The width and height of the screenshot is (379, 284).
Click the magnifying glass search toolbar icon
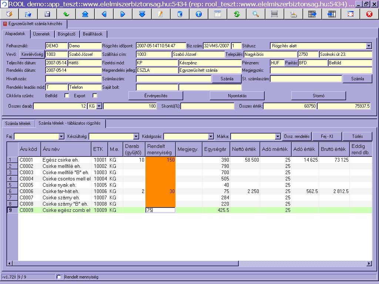click(256, 14)
